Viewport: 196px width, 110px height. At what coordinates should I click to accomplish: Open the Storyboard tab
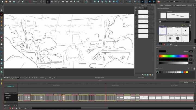click(168, 5)
